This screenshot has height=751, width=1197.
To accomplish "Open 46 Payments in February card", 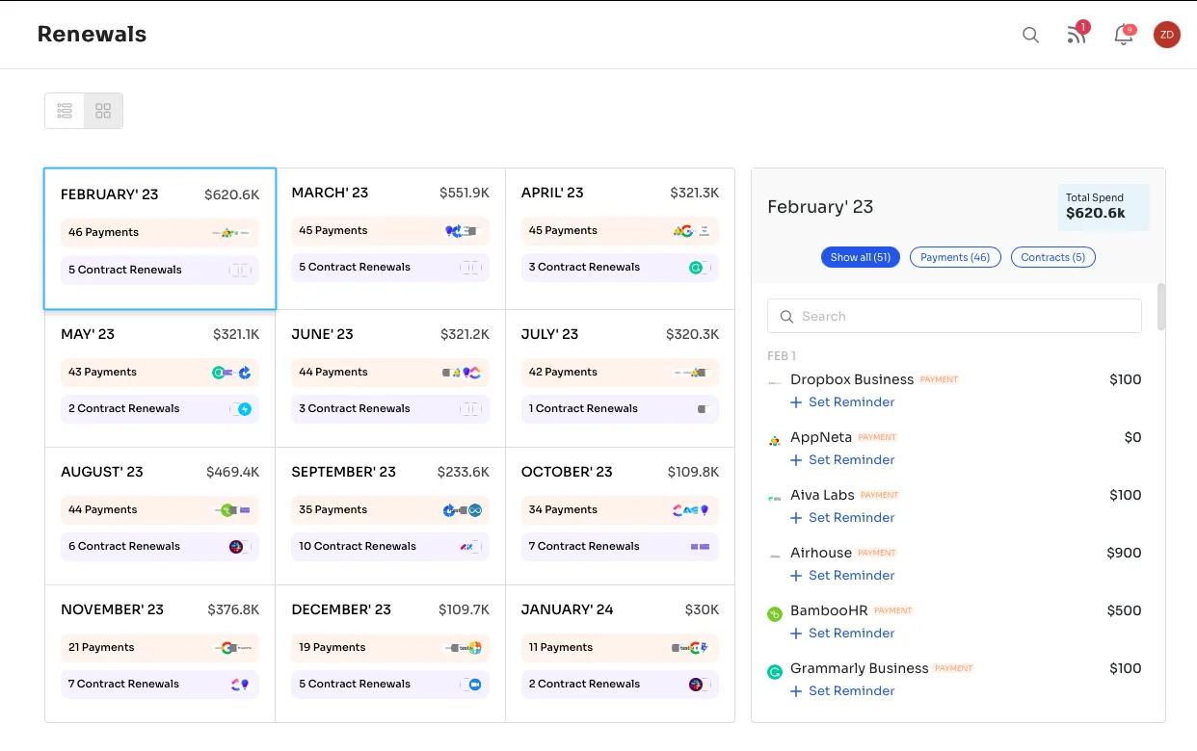I will [160, 232].
